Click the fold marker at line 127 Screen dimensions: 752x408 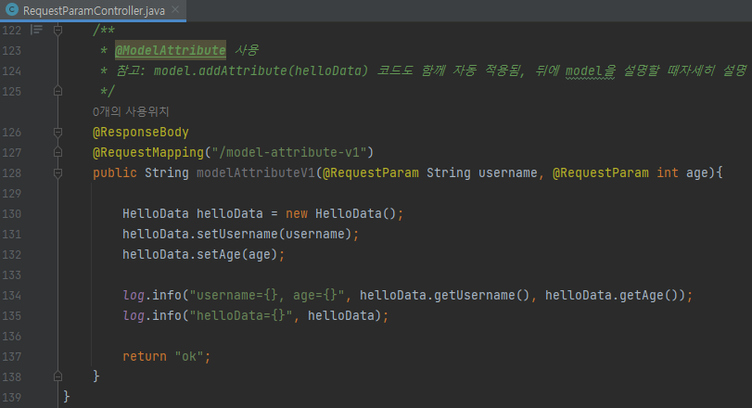tap(57, 152)
